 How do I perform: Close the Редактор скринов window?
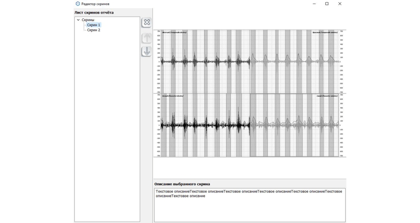click(x=340, y=4)
